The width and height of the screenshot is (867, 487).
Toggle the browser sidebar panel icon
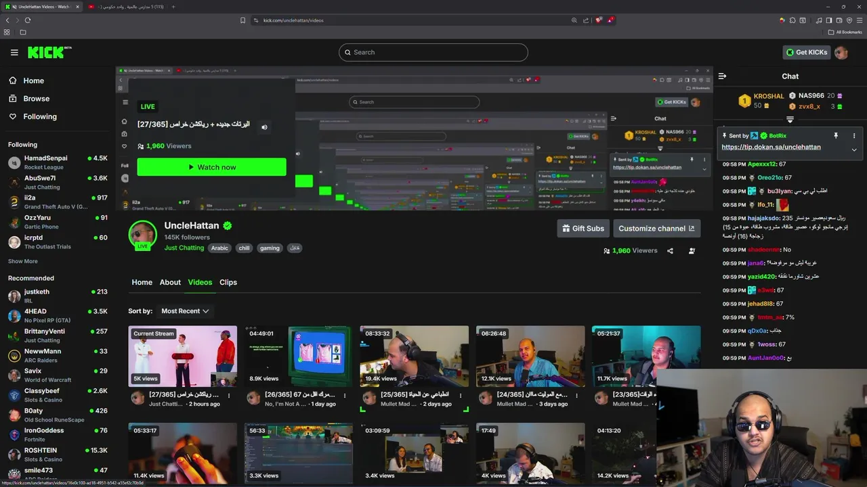click(x=829, y=20)
